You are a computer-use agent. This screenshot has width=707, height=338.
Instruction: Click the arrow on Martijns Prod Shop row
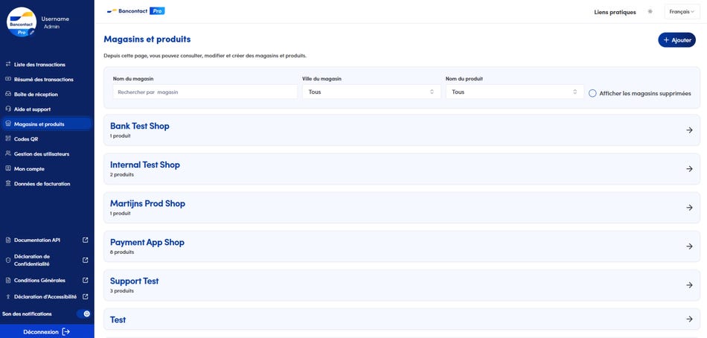(689, 208)
